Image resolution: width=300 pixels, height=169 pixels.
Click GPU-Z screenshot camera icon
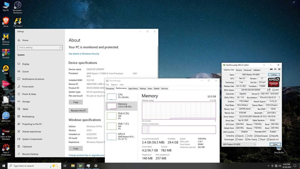tap(271, 69)
